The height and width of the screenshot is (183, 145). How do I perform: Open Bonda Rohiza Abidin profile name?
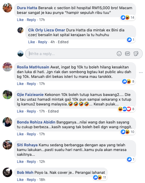click(x=36, y=122)
